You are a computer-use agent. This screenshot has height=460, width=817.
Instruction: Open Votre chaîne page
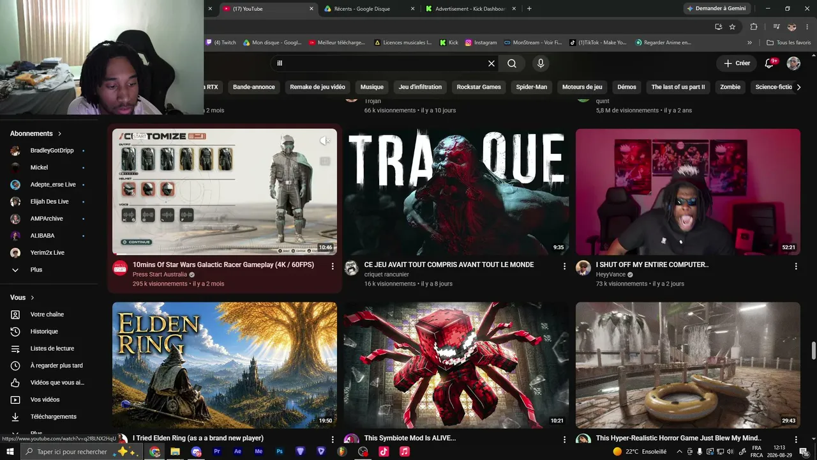[47, 314]
